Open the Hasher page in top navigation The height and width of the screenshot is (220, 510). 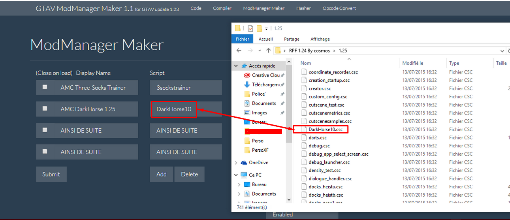click(x=303, y=8)
